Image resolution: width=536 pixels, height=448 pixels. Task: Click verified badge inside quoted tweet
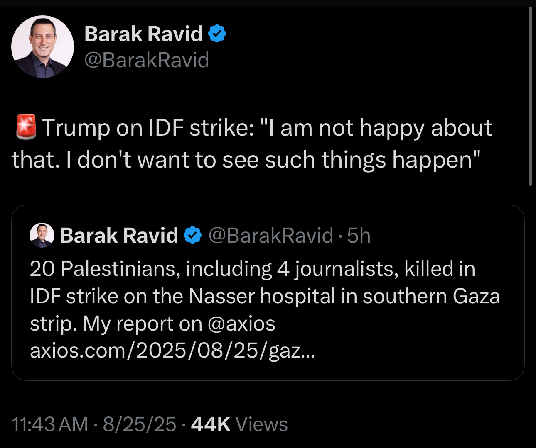point(192,235)
